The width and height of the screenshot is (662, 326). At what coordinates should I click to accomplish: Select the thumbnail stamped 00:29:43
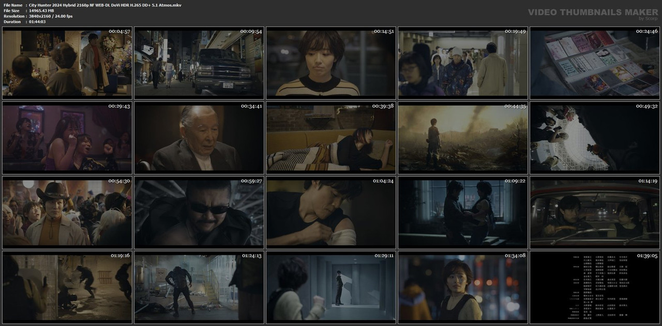pos(67,137)
